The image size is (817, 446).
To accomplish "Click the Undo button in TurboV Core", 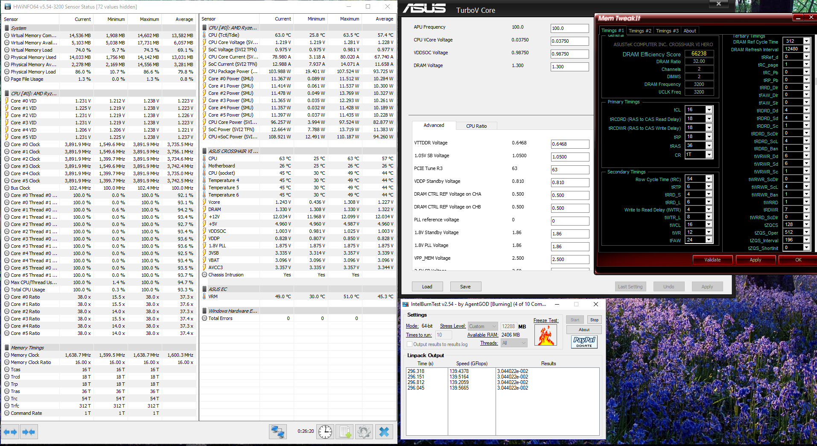I will click(x=669, y=287).
